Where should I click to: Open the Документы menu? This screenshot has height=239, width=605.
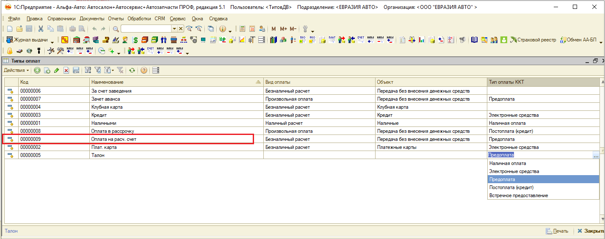92,19
